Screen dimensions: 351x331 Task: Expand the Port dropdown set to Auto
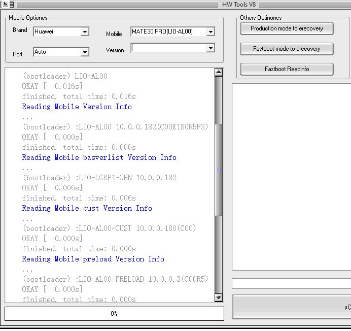point(85,52)
